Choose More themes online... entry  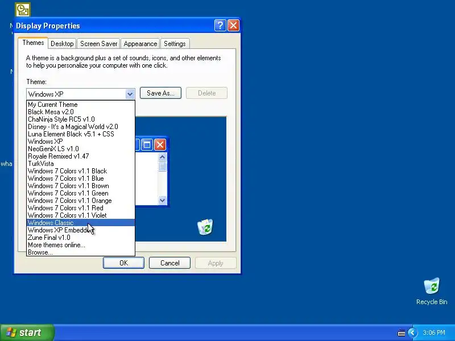pos(81,245)
